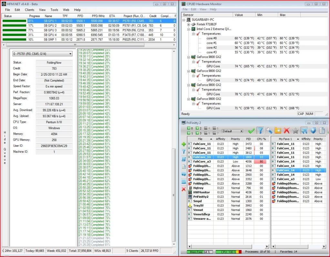This screenshot has height=257, width=330.
Task: Open the Help menu in HFM.NET
Action: 77,10
